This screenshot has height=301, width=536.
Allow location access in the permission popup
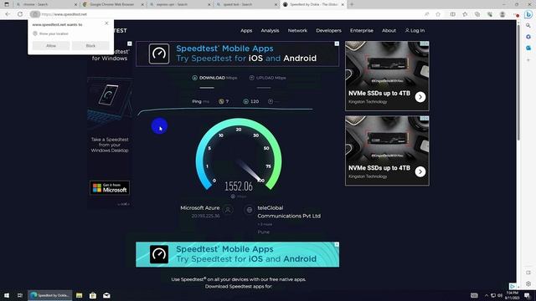point(51,46)
